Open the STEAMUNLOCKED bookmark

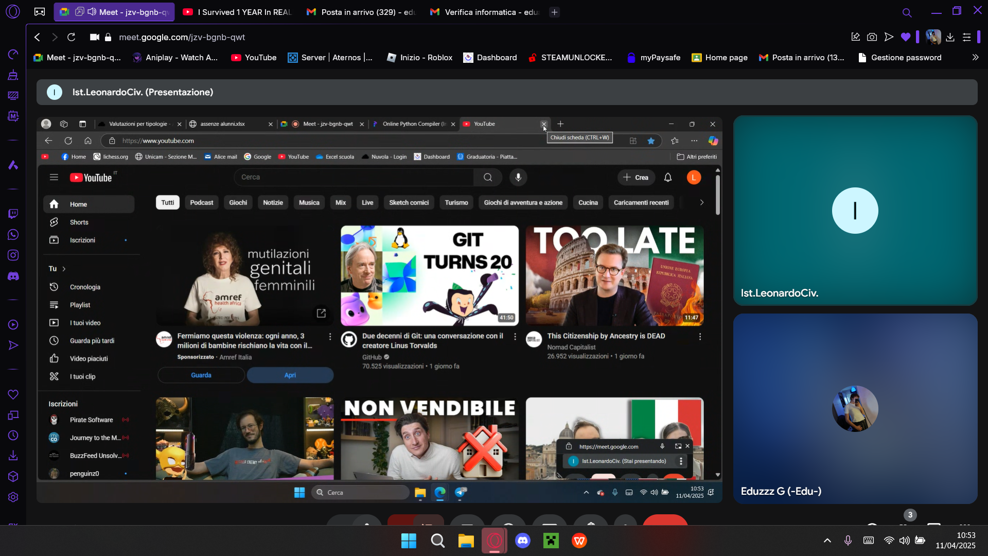(570, 58)
